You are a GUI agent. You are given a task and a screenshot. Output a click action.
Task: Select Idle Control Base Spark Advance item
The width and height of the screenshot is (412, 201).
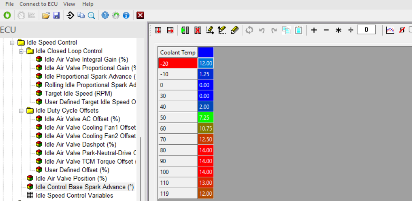(85, 187)
